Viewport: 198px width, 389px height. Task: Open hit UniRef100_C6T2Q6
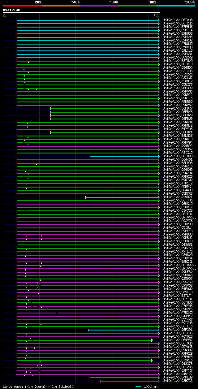click(x=178, y=23)
